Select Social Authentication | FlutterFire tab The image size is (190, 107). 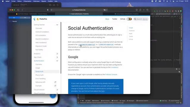[79, 14]
